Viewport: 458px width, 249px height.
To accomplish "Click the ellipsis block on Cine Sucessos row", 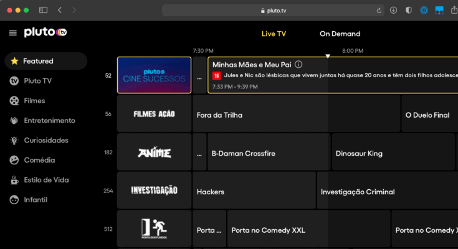I will point(199,75).
